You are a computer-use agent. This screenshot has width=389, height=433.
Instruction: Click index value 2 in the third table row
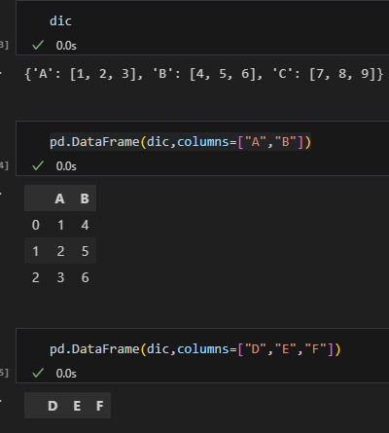[36, 277]
